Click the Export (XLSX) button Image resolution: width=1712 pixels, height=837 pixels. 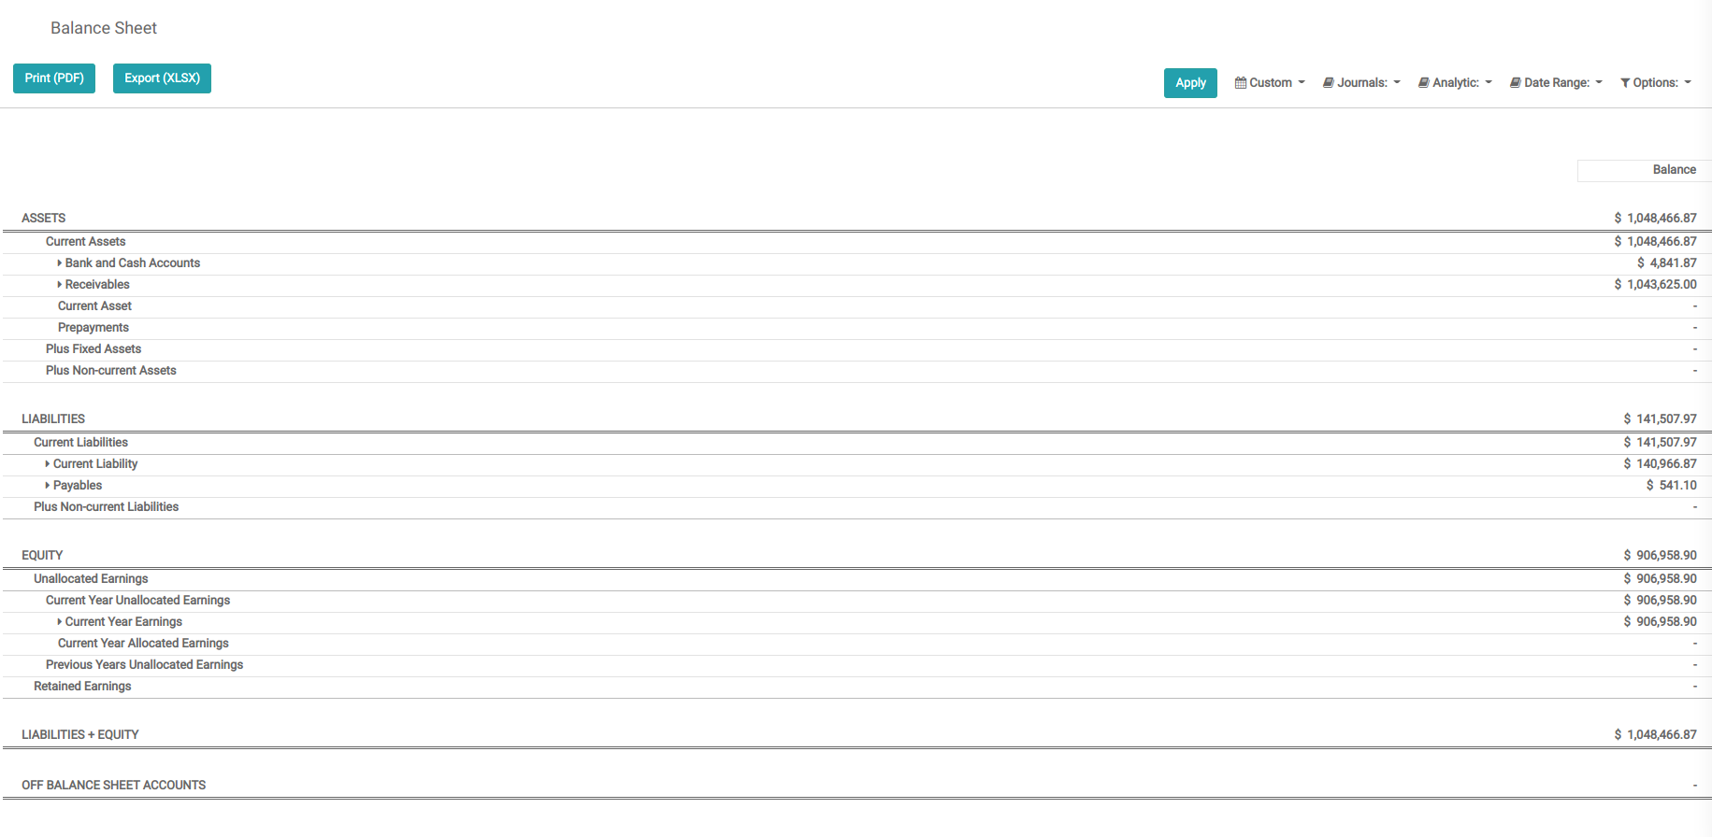(x=162, y=78)
